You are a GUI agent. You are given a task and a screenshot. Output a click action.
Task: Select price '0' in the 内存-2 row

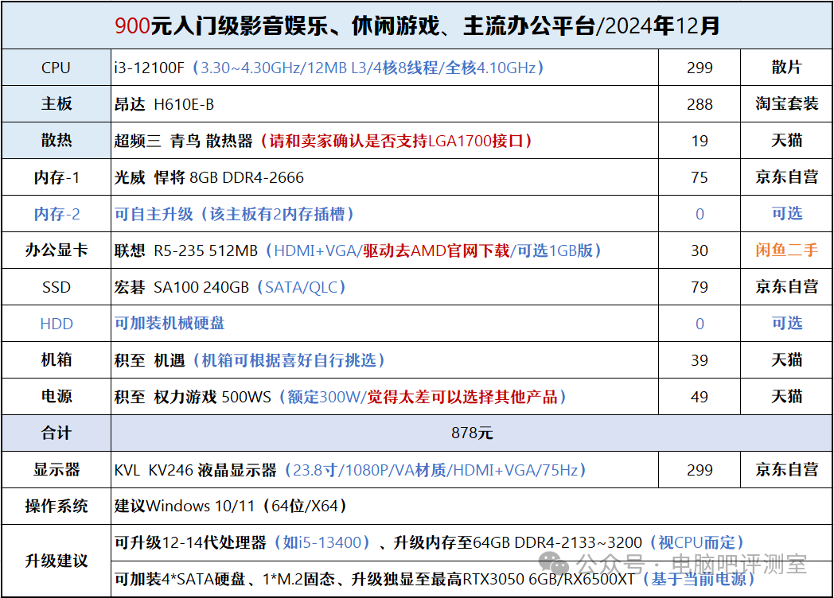click(700, 214)
